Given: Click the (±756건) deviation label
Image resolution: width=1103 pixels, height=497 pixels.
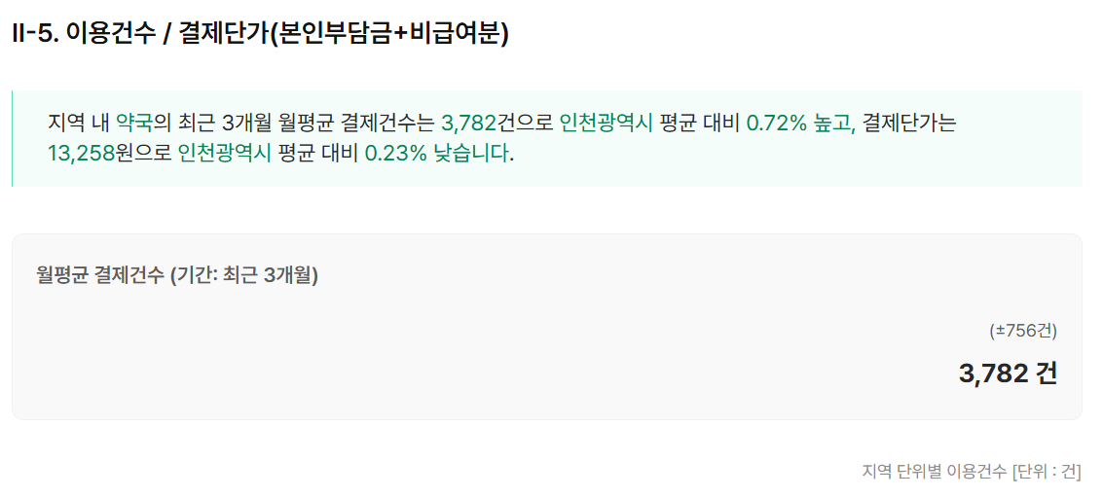Looking at the screenshot, I should click(x=1022, y=331).
